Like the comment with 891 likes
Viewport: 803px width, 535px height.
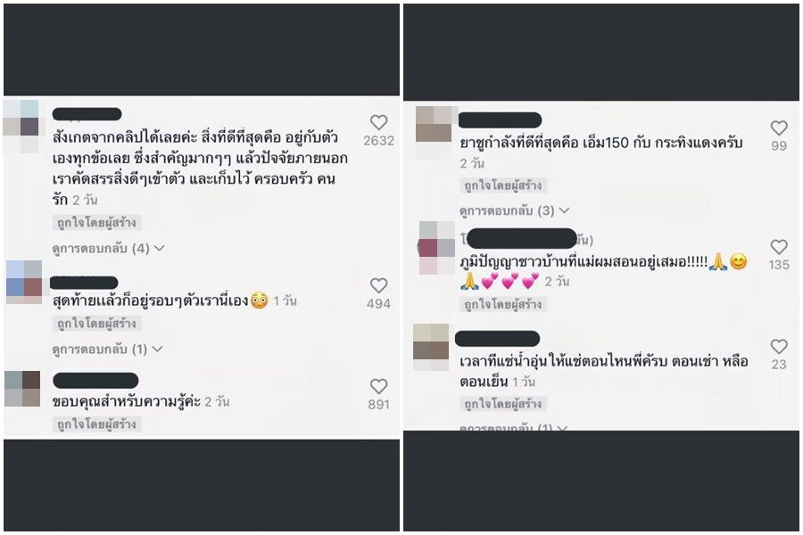[x=378, y=386]
